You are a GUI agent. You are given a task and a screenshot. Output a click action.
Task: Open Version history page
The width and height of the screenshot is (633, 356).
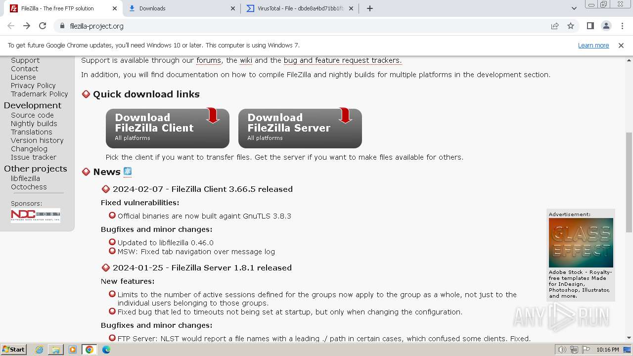pyautogui.click(x=37, y=140)
